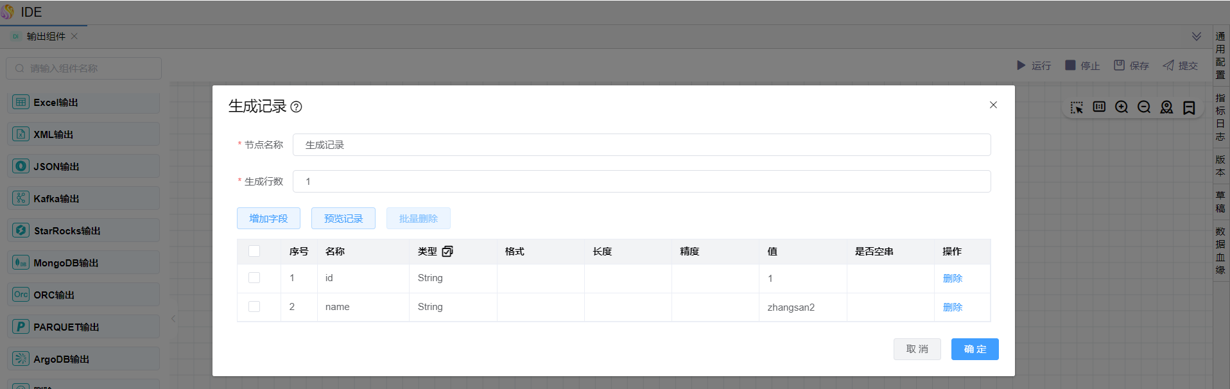
Task: Click the 运行 run icon
Action: point(1021,65)
